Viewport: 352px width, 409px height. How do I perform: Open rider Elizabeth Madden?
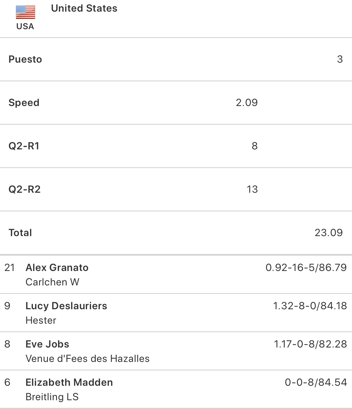[69, 382]
